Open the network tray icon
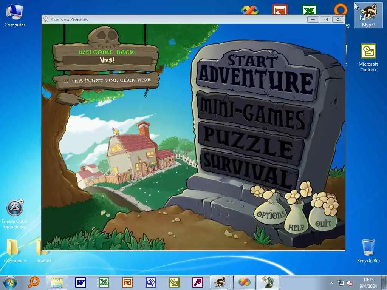Screen dimensions: 387x290 (341, 283)
